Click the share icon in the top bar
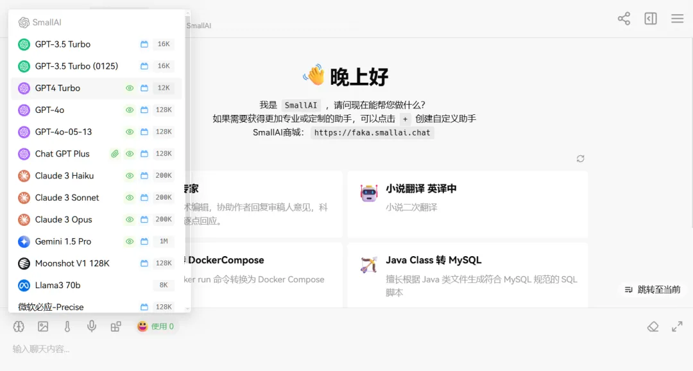Image resolution: width=693 pixels, height=371 pixels. click(x=624, y=19)
